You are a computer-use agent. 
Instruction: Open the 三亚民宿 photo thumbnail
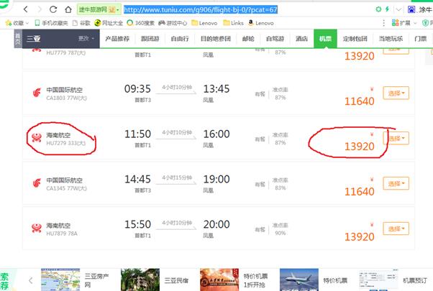click(140, 280)
